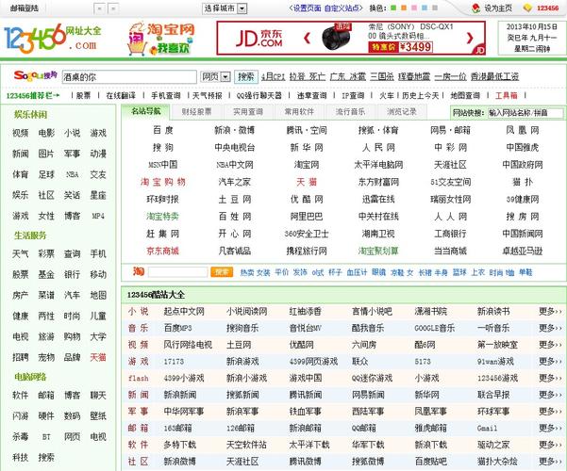This screenshot has width=567, height=471.
Task: Select the 名站导航 tab
Action: [x=145, y=111]
